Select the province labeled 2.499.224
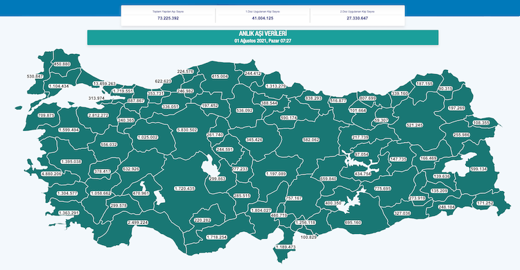 (138, 222)
